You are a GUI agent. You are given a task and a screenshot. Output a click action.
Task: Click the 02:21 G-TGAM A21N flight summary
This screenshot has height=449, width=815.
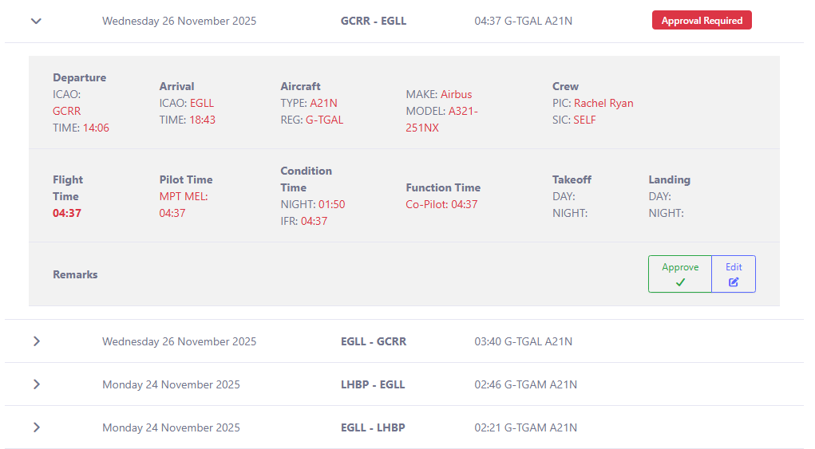(525, 427)
